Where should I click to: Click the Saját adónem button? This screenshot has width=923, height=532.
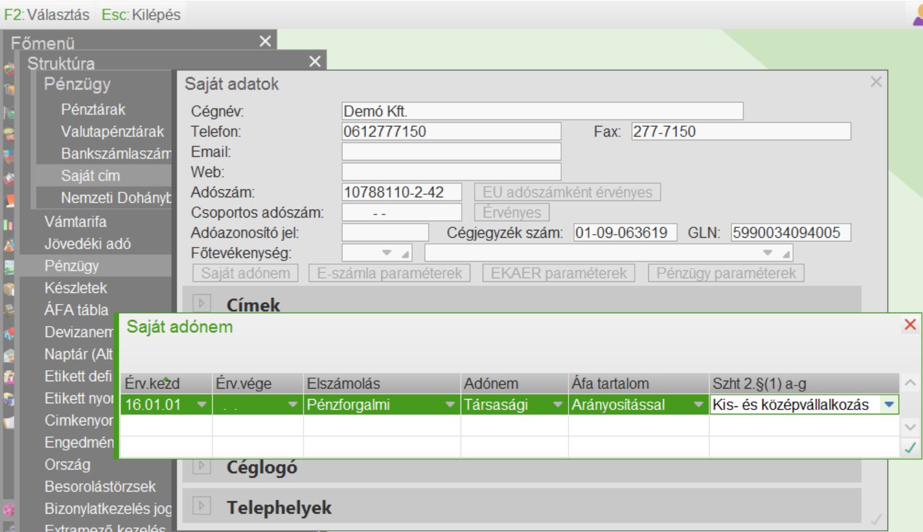[x=245, y=273]
